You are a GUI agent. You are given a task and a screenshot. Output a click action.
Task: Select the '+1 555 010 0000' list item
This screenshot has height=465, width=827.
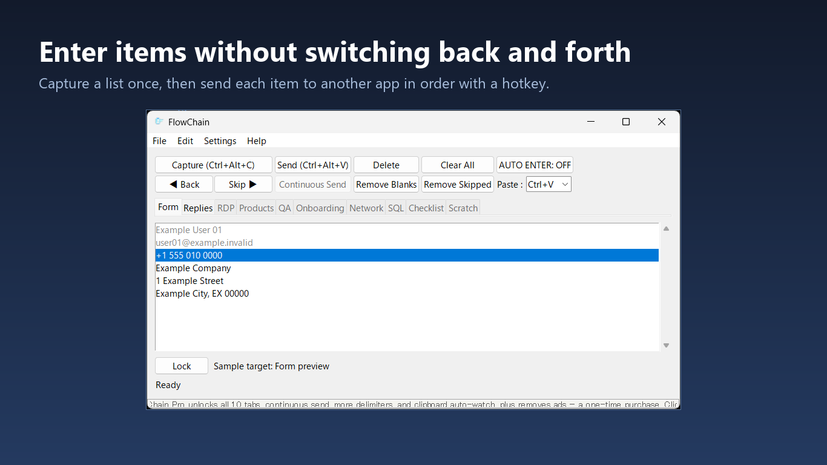(x=407, y=256)
